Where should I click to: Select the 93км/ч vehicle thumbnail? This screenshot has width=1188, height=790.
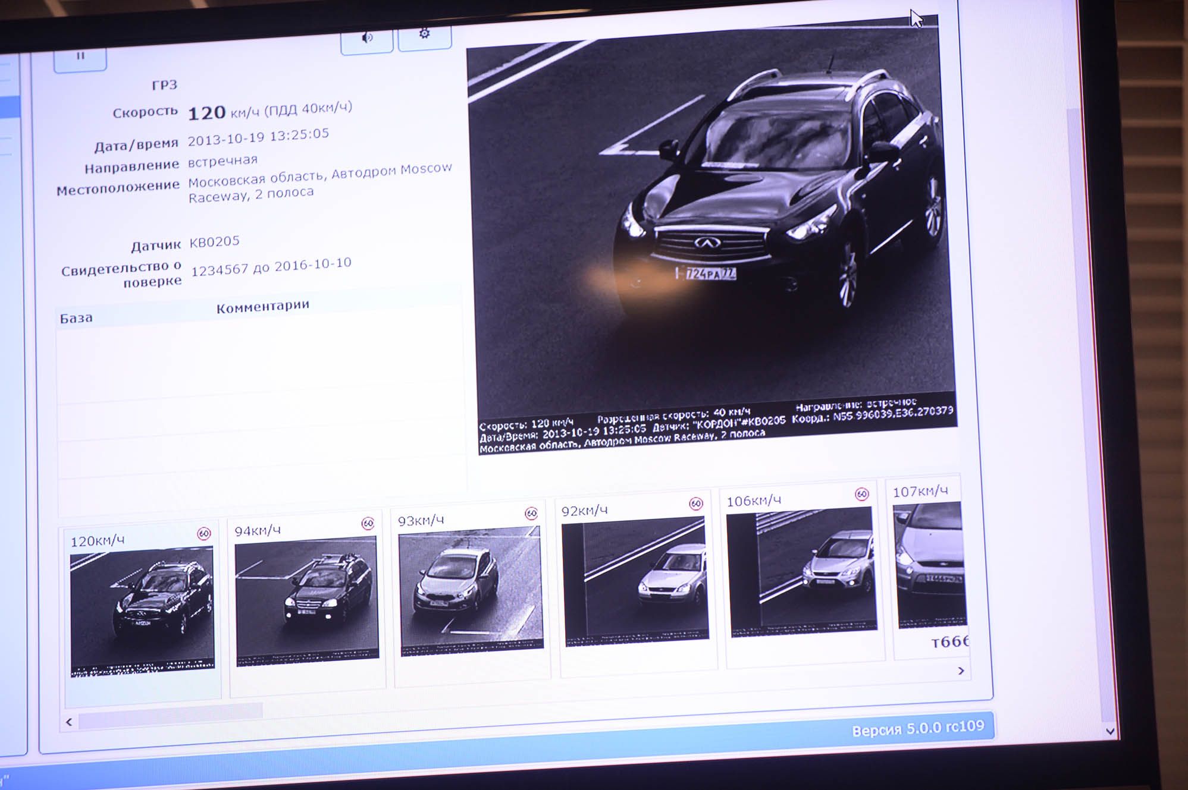point(471,591)
